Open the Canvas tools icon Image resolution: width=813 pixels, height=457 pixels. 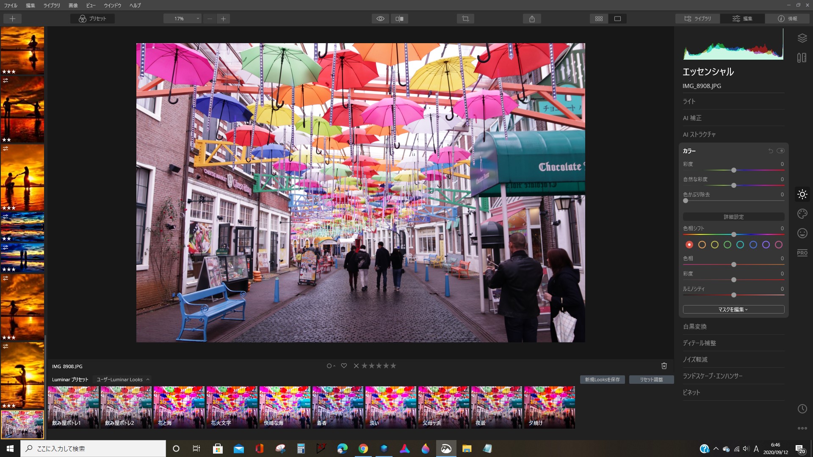point(802,58)
